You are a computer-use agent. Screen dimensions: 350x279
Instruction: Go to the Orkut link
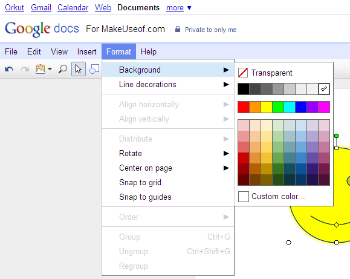point(15,8)
